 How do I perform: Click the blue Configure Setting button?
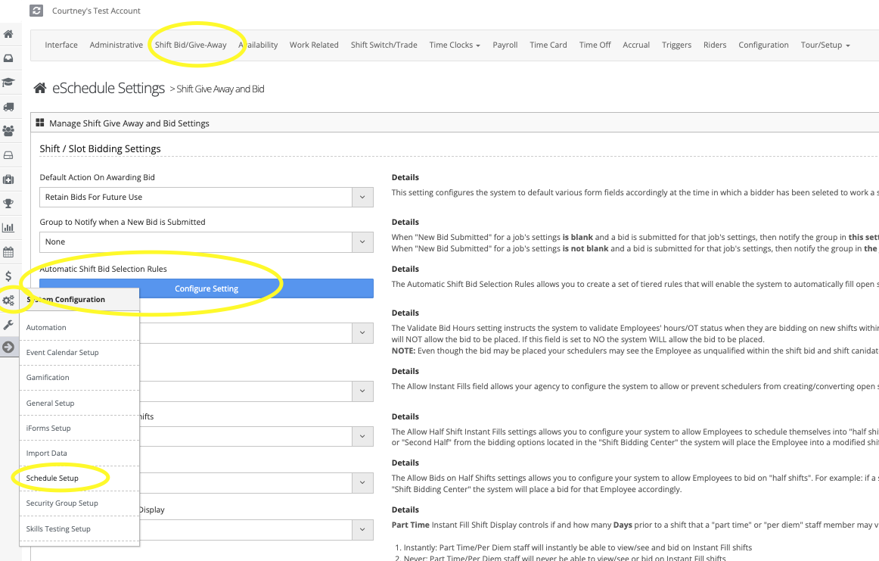(x=207, y=288)
